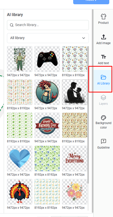Choose the Background color palette icon
The image size is (113, 217).
[103, 118]
